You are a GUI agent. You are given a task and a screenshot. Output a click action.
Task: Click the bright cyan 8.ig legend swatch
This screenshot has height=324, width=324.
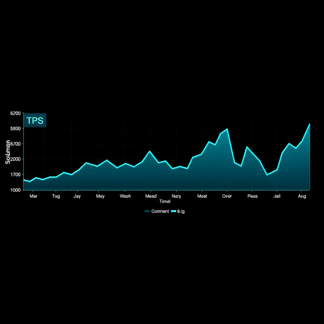[x=173, y=211]
